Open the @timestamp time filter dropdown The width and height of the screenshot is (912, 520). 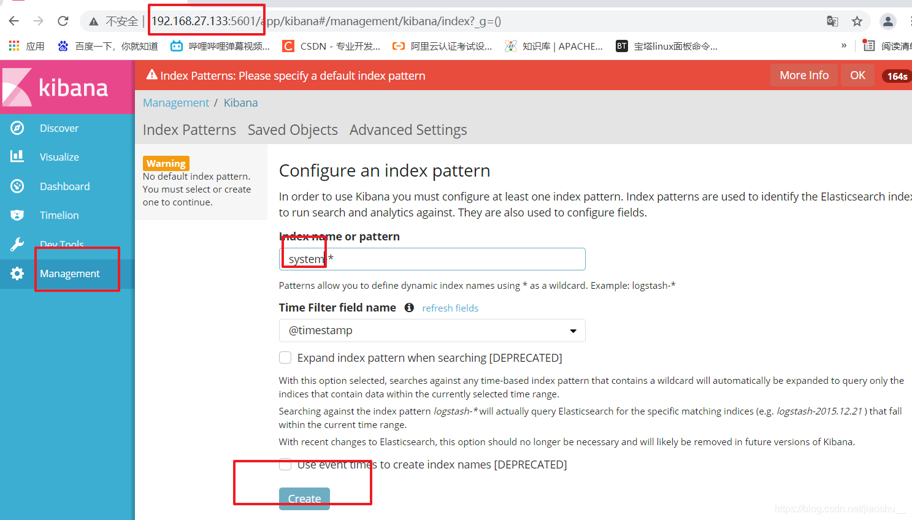coord(432,331)
